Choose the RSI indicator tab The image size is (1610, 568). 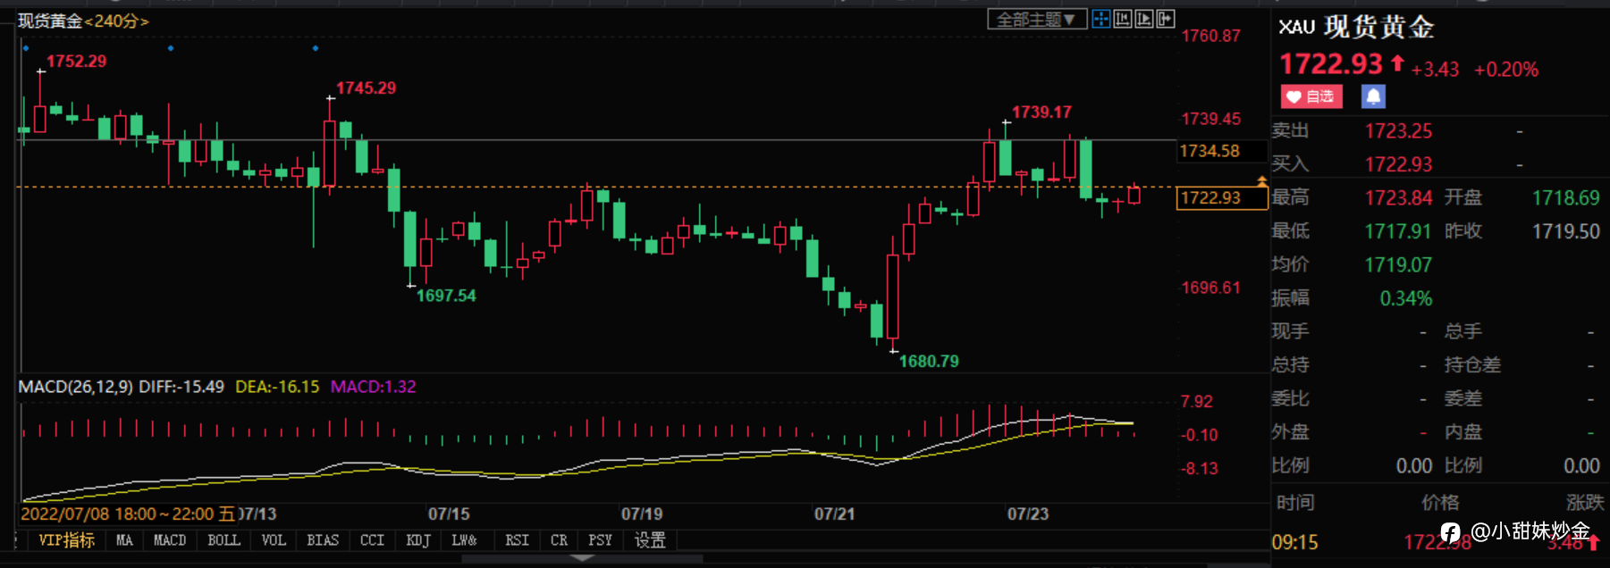pyautogui.click(x=517, y=540)
